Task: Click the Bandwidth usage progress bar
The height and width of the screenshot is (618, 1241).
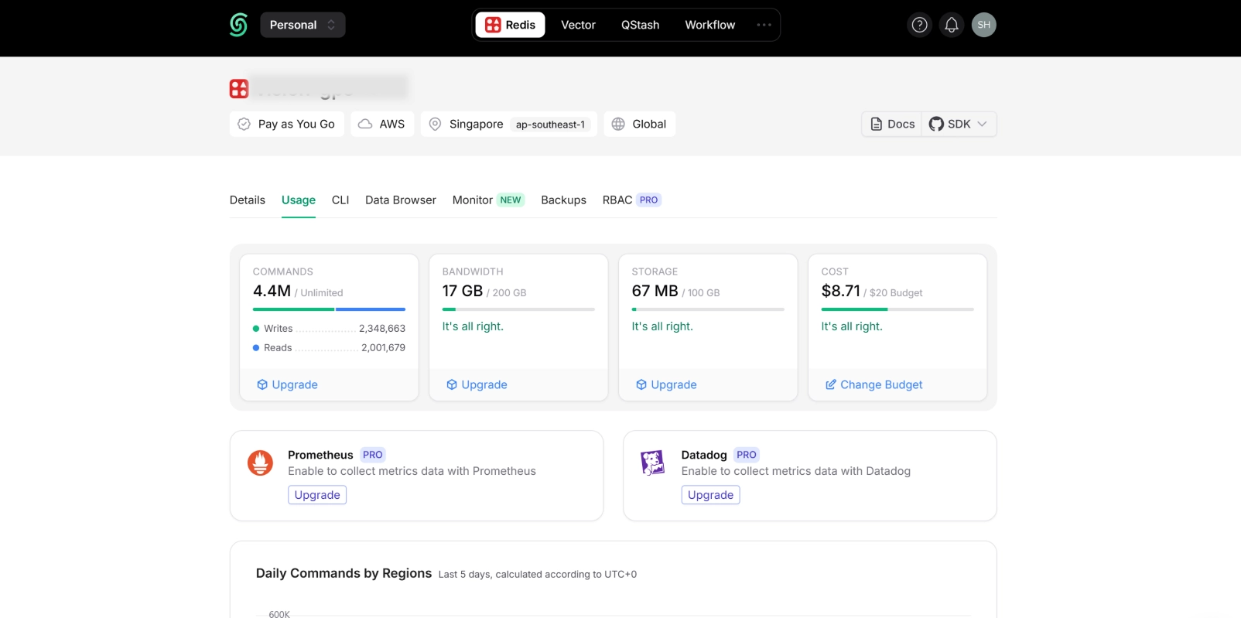Action: click(x=518, y=309)
